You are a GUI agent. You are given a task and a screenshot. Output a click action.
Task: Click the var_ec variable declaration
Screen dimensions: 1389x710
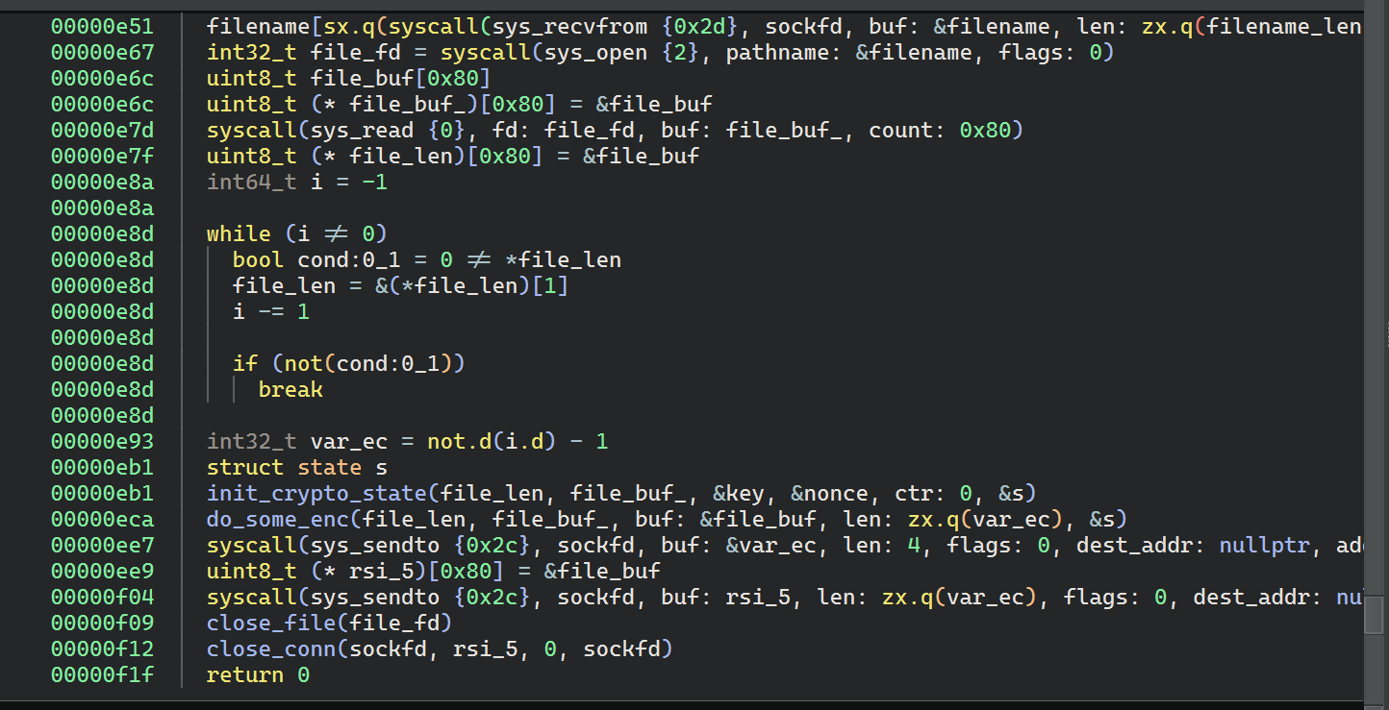tap(348, 442)
